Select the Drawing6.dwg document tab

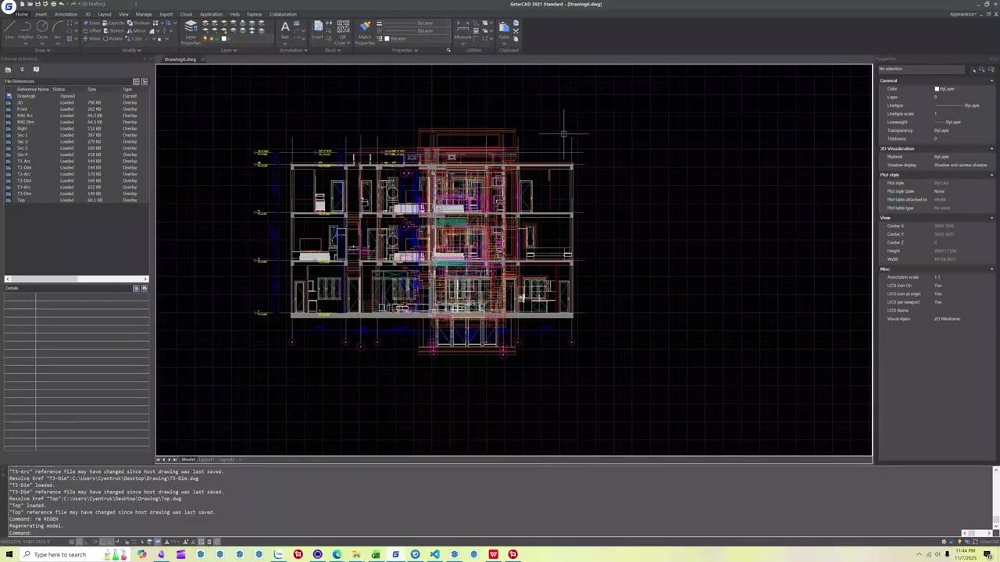coord(180,59)
